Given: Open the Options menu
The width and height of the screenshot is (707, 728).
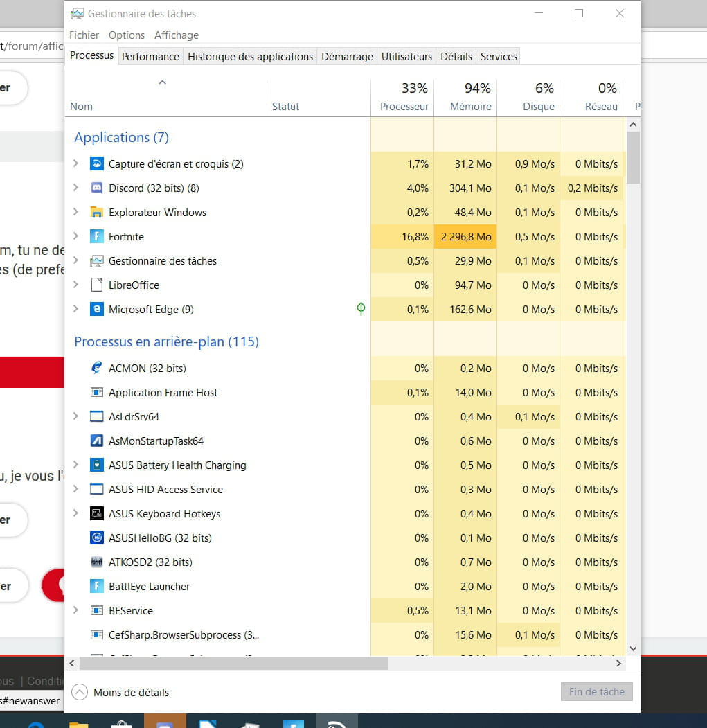Looking at the screenshot, I should tap(127, 35).
